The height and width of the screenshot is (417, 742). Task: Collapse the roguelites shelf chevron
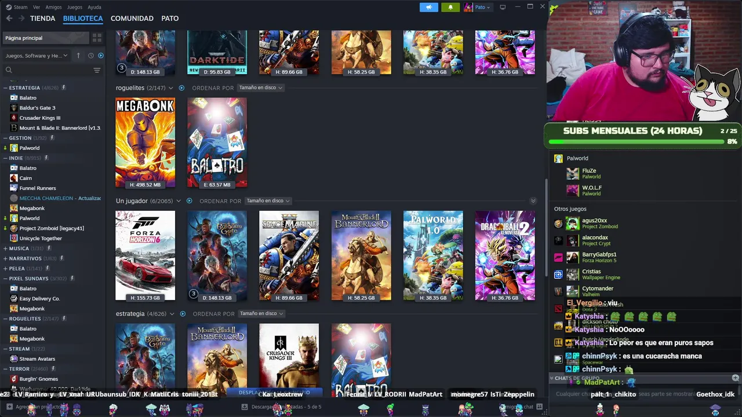(172, 88)
